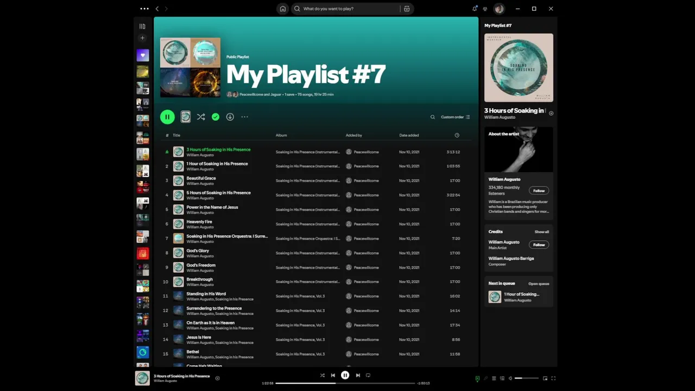
Task: Seek within the playback progress bar
Action: pos(345,383)
